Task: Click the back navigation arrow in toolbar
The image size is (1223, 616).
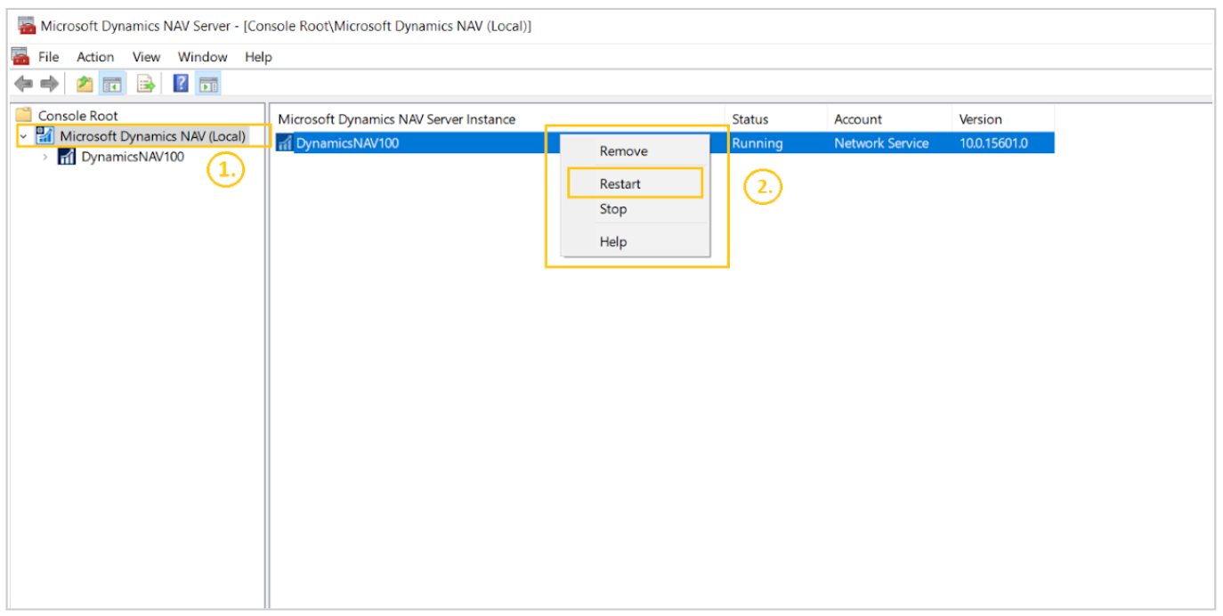Action: pyautogui.click(x=24, y=83)
